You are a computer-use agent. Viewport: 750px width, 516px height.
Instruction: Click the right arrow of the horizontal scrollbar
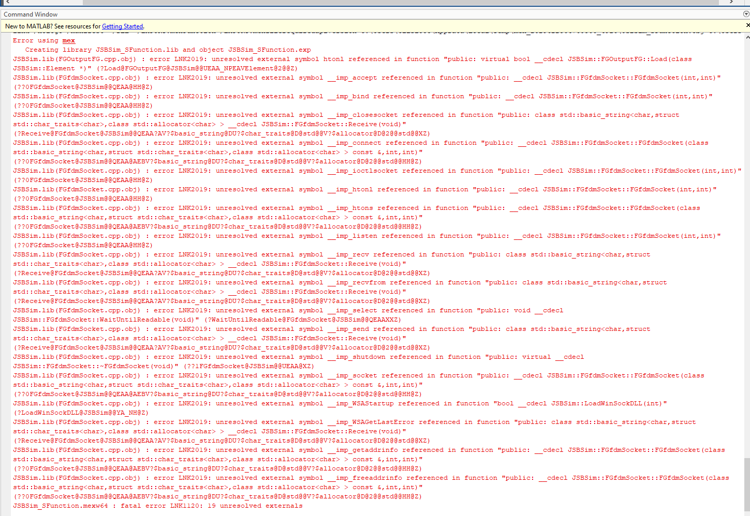coord(731,2)
